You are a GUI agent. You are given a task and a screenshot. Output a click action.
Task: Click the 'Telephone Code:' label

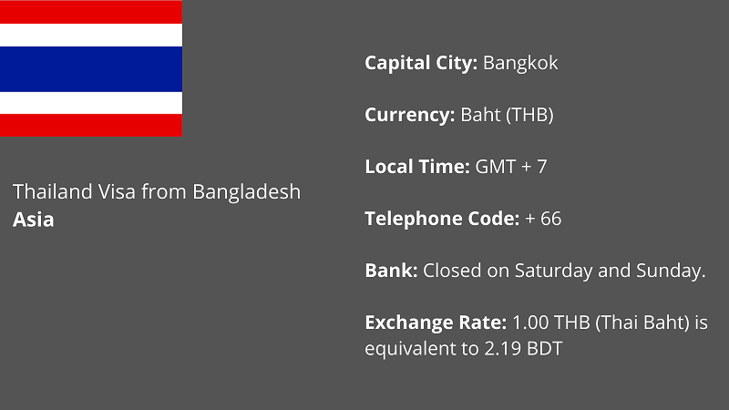click(x=442, y=219)
